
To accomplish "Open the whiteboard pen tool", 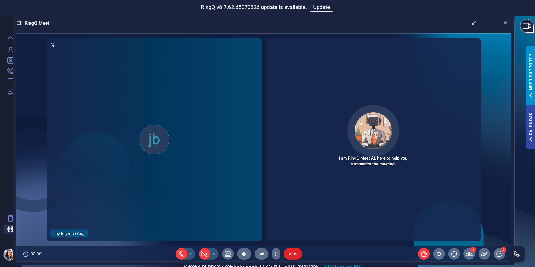I will pyautogui.click(x=484, y=254).
